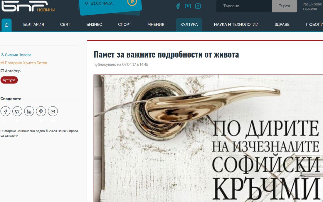
Task: Share article by email
Action: coord(53,111)
